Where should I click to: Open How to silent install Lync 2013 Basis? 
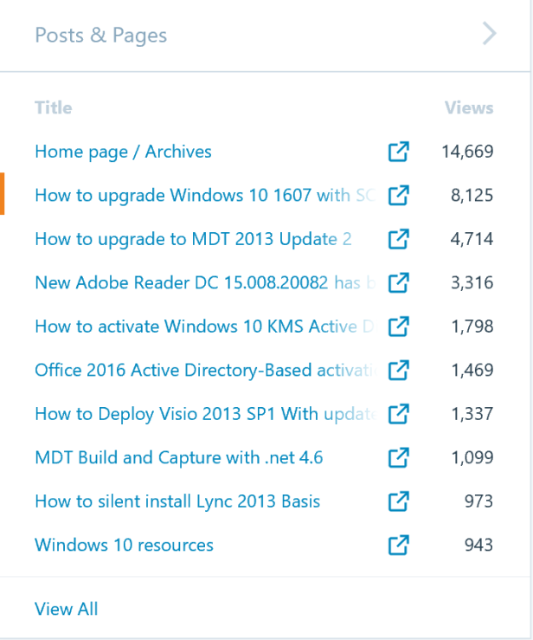[177, 501]
